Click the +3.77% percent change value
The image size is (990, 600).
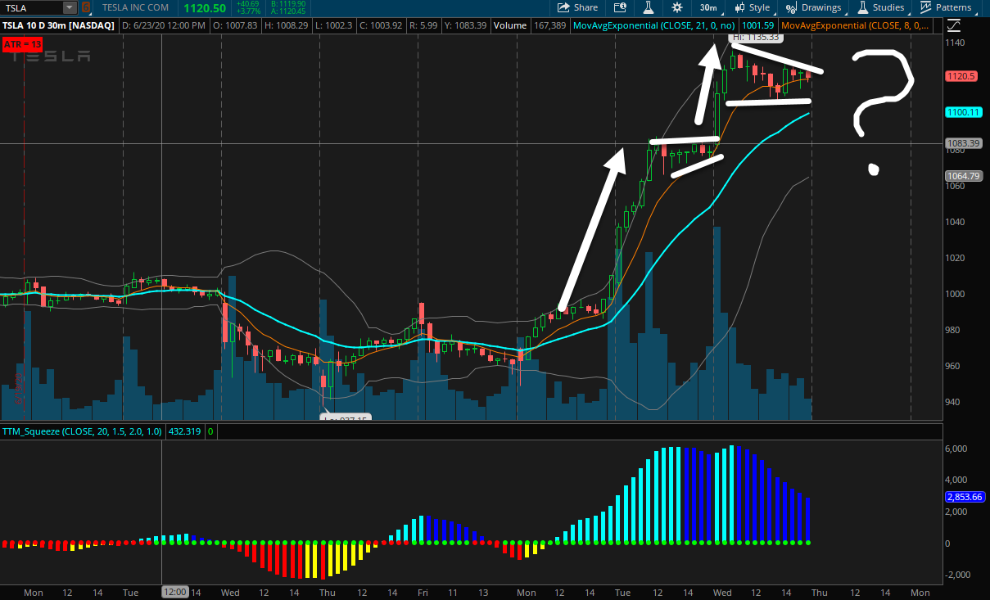[249, 11]
